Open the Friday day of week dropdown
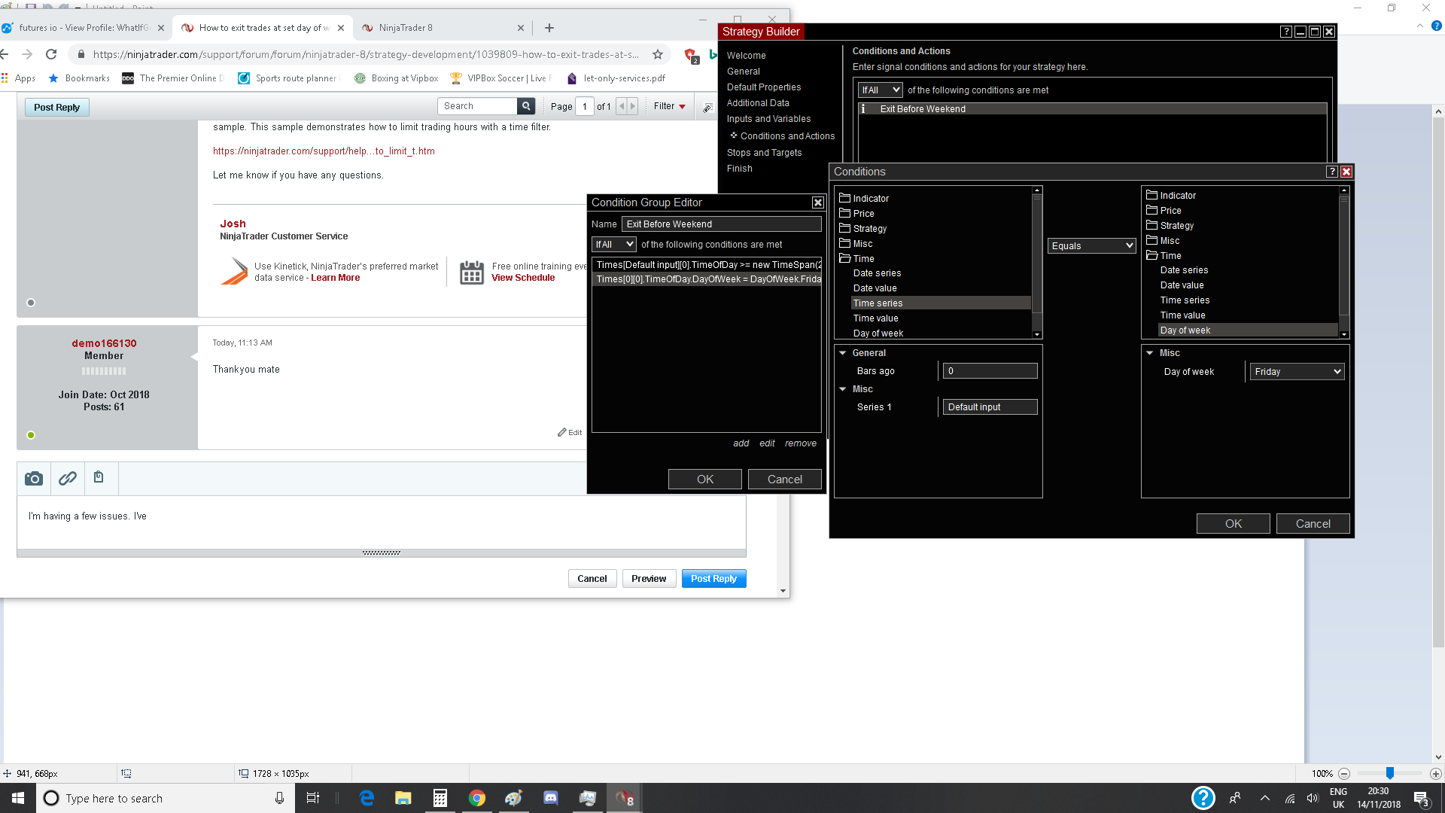The width and height of the screenshot is (1445, 813). click(x=1297, y=372)
